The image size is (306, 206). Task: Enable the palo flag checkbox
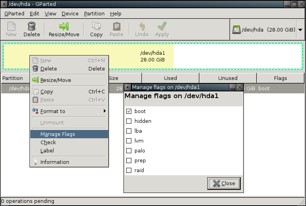(129, 151)
